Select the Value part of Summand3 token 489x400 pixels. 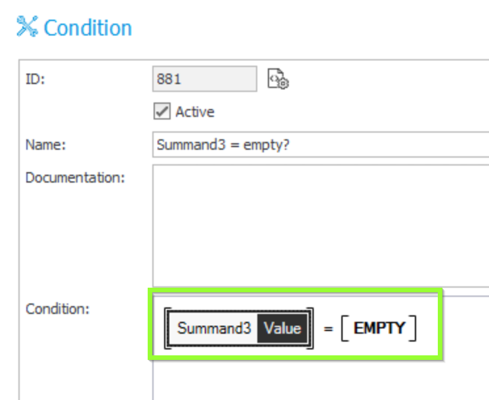coord(282,328)
